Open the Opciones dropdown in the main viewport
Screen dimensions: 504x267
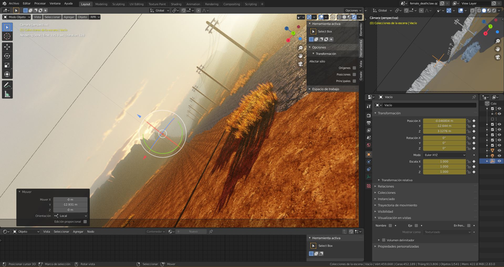click(353, 10)
